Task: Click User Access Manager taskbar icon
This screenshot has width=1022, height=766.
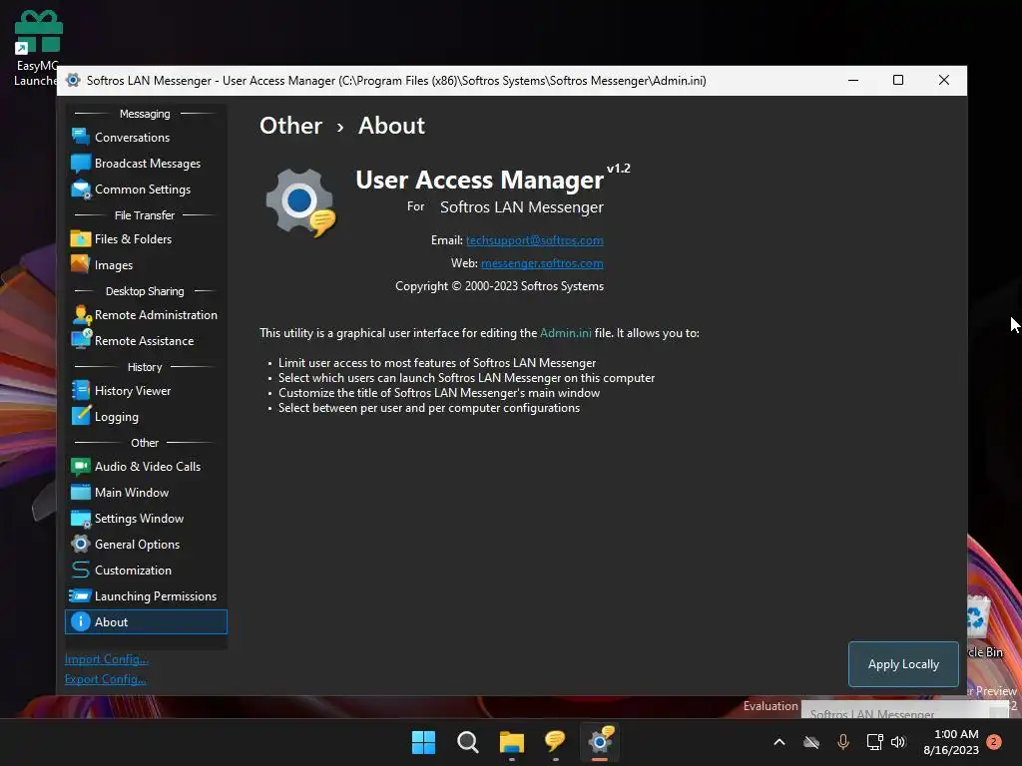Action: click(x=600, y=742)
